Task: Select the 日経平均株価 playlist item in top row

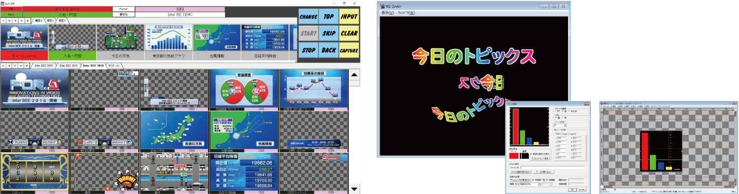Action: point(265,42)
